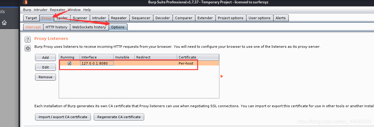374x127 pixels.
Task: Select the 127.0.0.1:8080 interface cell
Action: 97,63
